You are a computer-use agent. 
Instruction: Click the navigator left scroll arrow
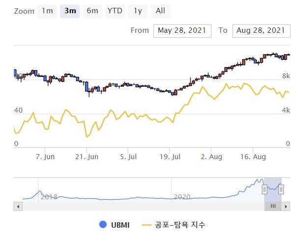coord(19,207)
